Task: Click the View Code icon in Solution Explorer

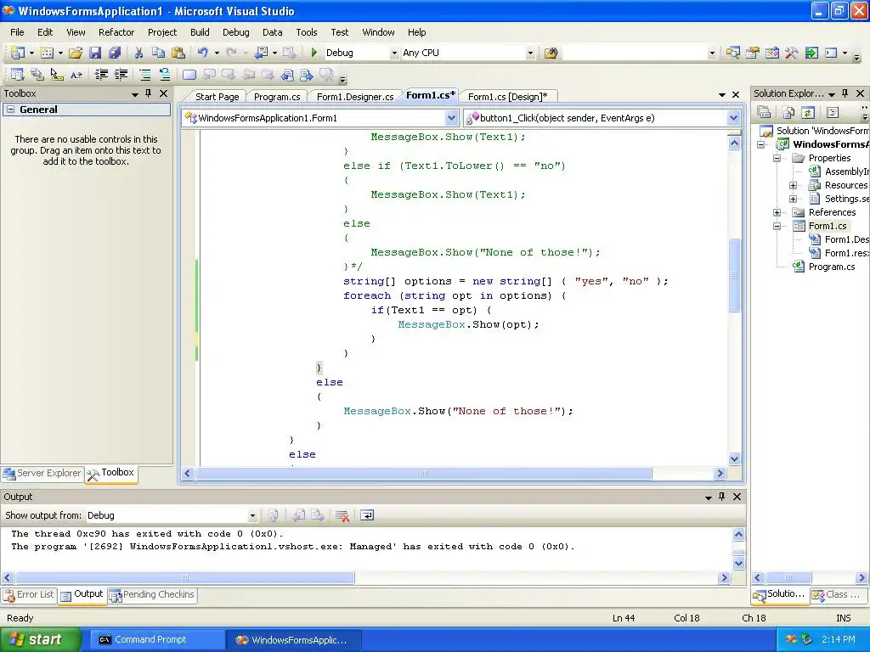Action: click(833, 113)
